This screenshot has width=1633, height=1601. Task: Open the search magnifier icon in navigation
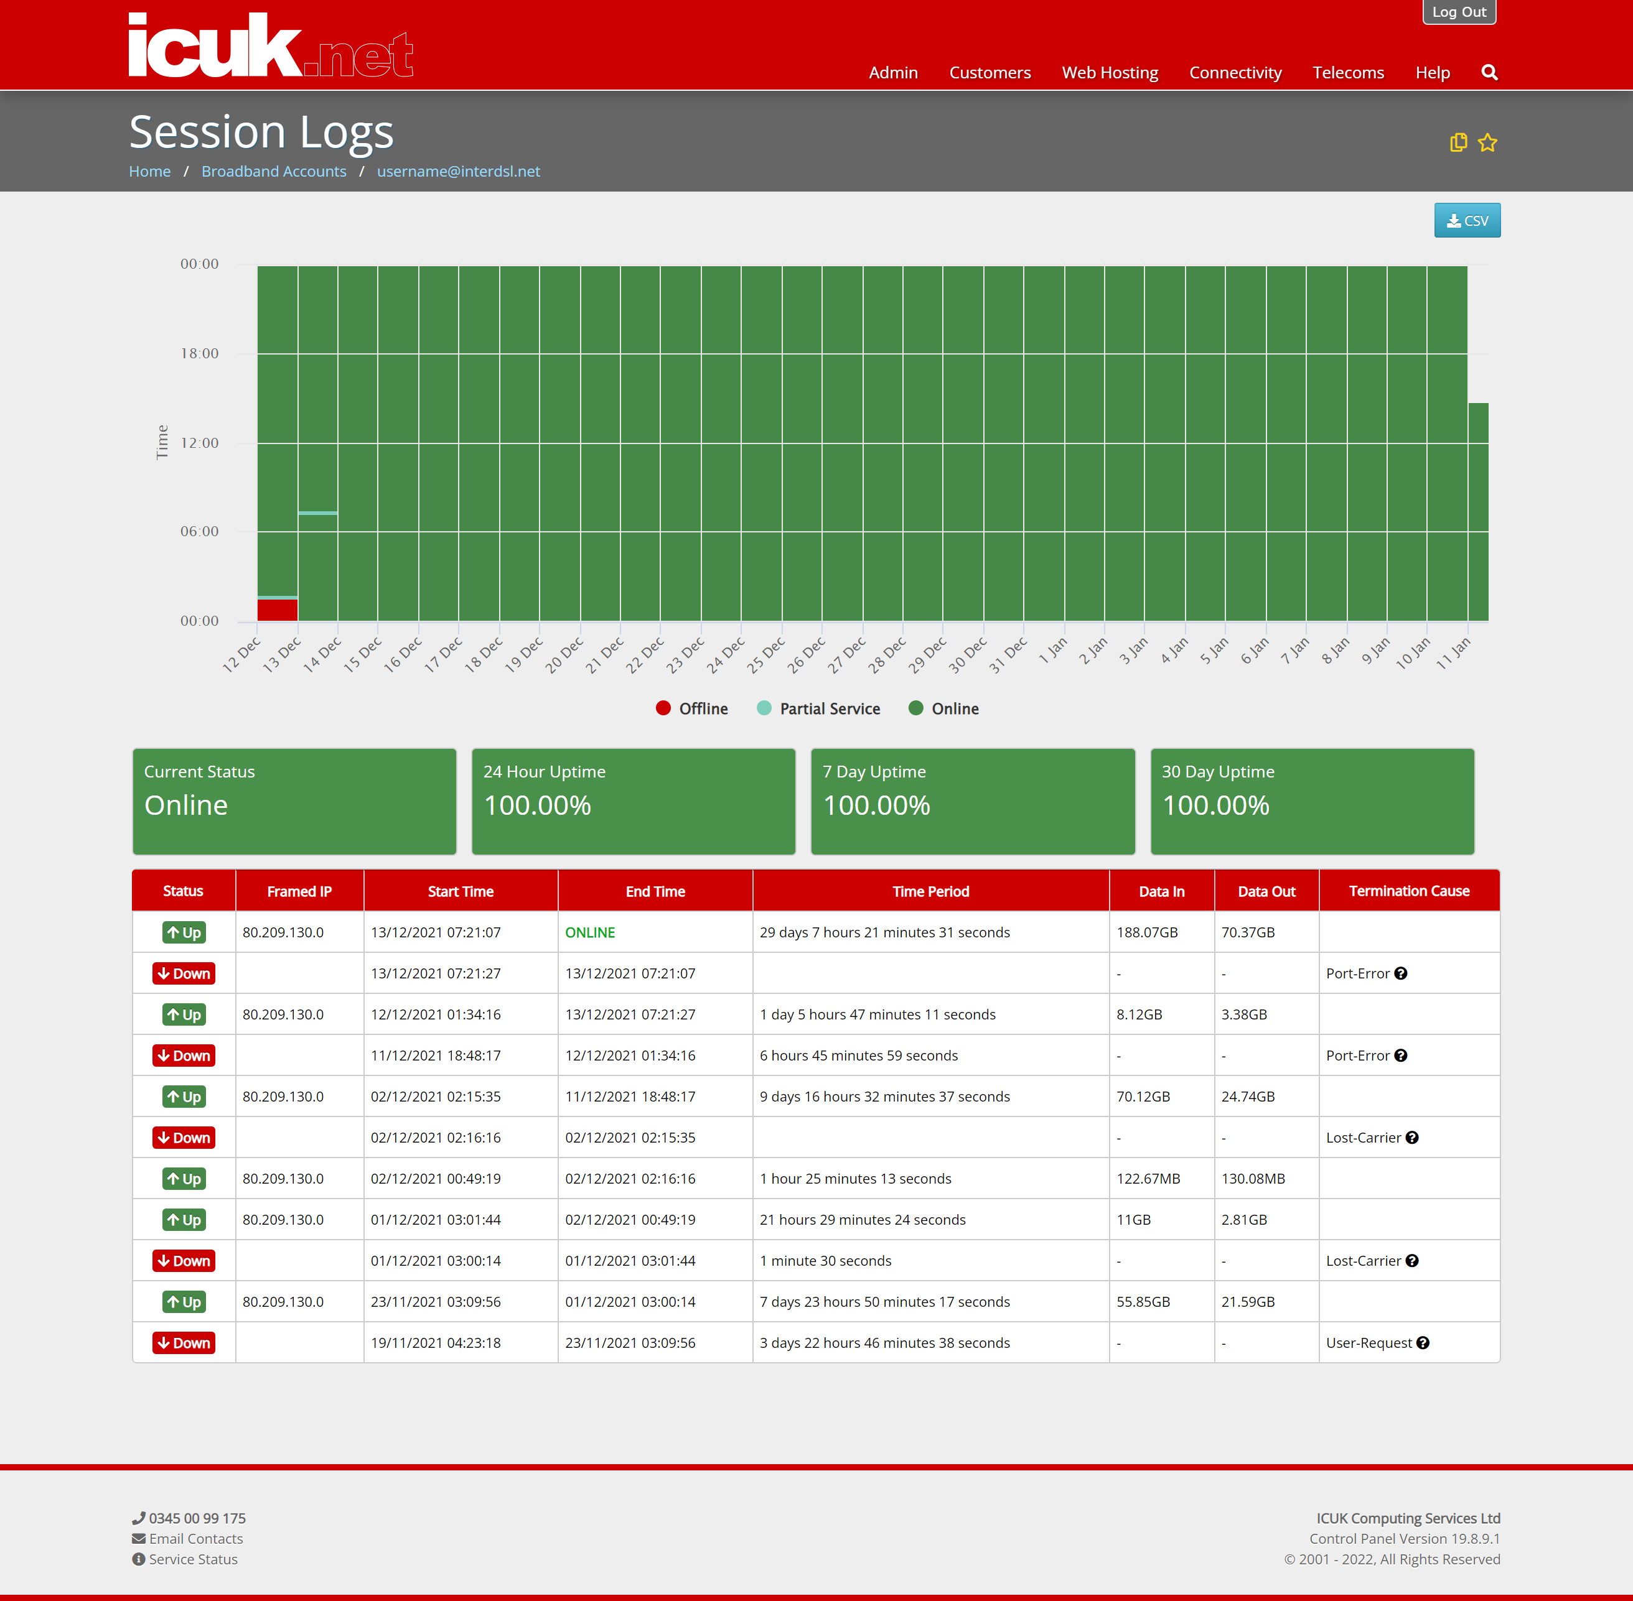1489,72
